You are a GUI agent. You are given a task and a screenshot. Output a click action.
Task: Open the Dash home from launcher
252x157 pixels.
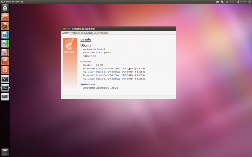pos(5,8)
